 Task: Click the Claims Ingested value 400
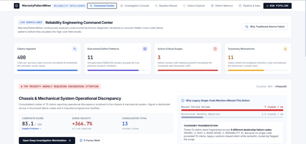pyautogui.click(x=22, y=57)
